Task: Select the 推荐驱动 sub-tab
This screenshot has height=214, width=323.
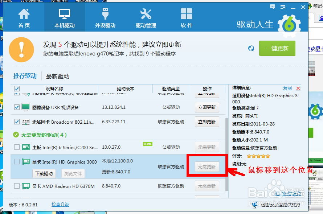Action: (25, 76)
